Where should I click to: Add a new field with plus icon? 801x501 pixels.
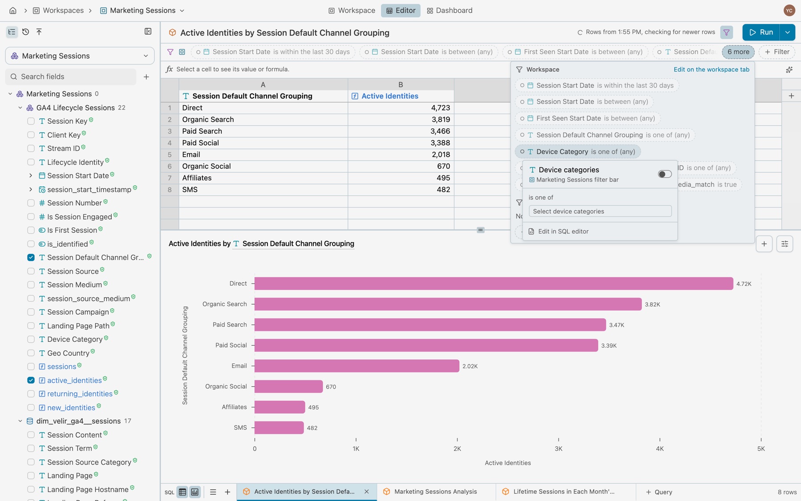pos(146,77)
